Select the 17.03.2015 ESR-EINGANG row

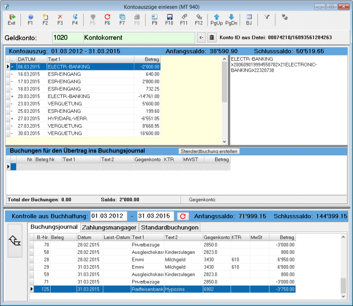pyautogui.click(x=83, y=82)
